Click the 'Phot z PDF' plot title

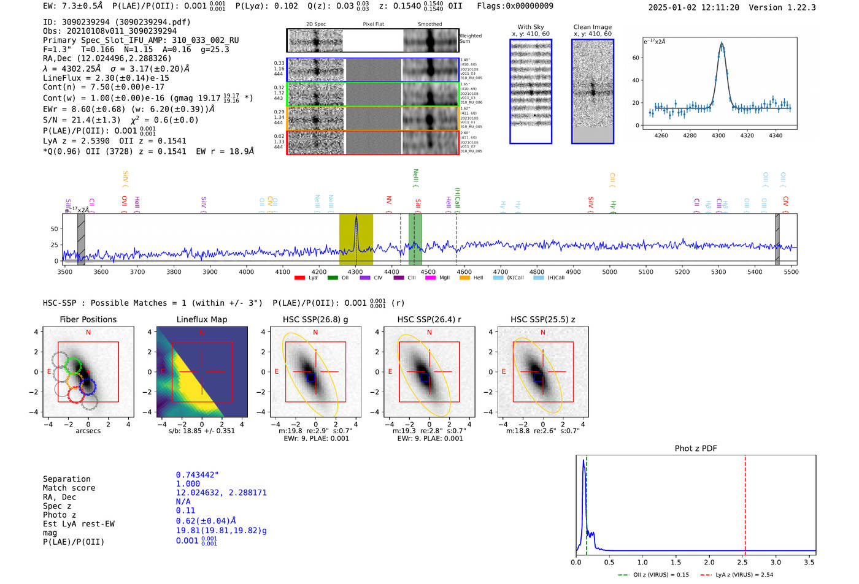[x=696, y=449]
